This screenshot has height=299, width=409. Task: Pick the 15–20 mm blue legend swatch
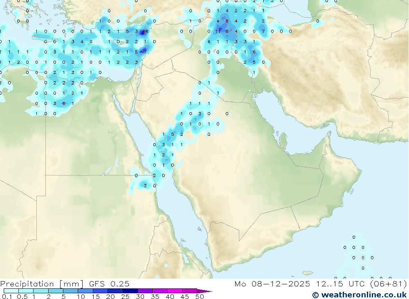101,291
